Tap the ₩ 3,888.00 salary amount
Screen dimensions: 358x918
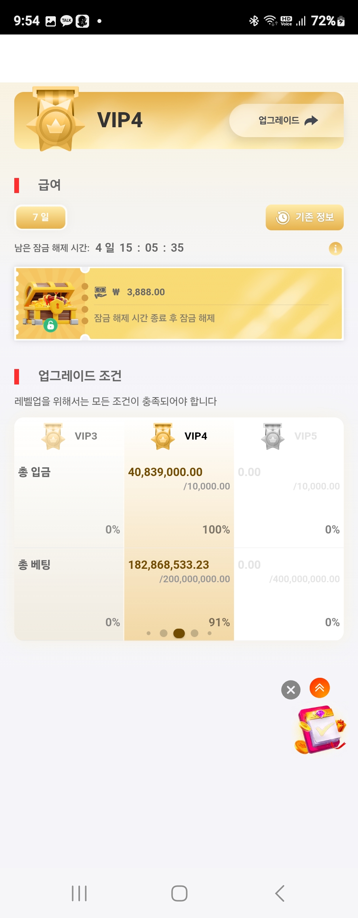(145, 292)
